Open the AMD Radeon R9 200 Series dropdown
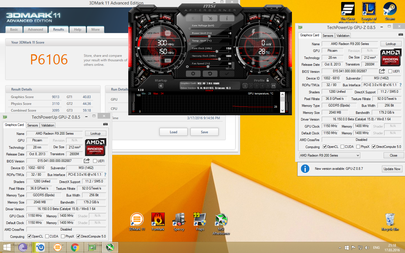Screen dimensions: 405x253 coord(329,155)
